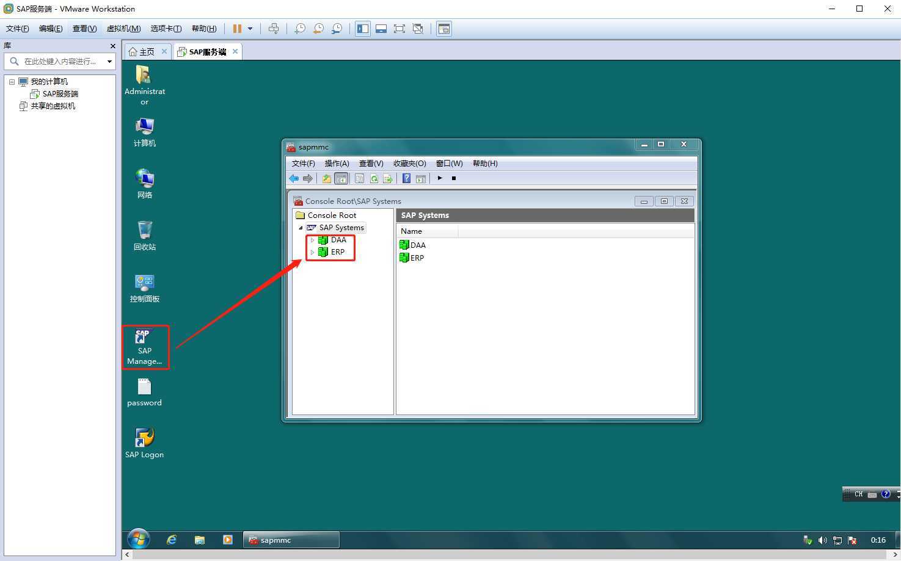901x561 pixels.
Task: Select the Administrator folder desktop icon
Action: point(144,85)
